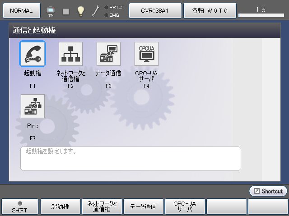Toggle the SHIFT key button
Viewport: 289px width, 216px height.
(x=20, y=206)
